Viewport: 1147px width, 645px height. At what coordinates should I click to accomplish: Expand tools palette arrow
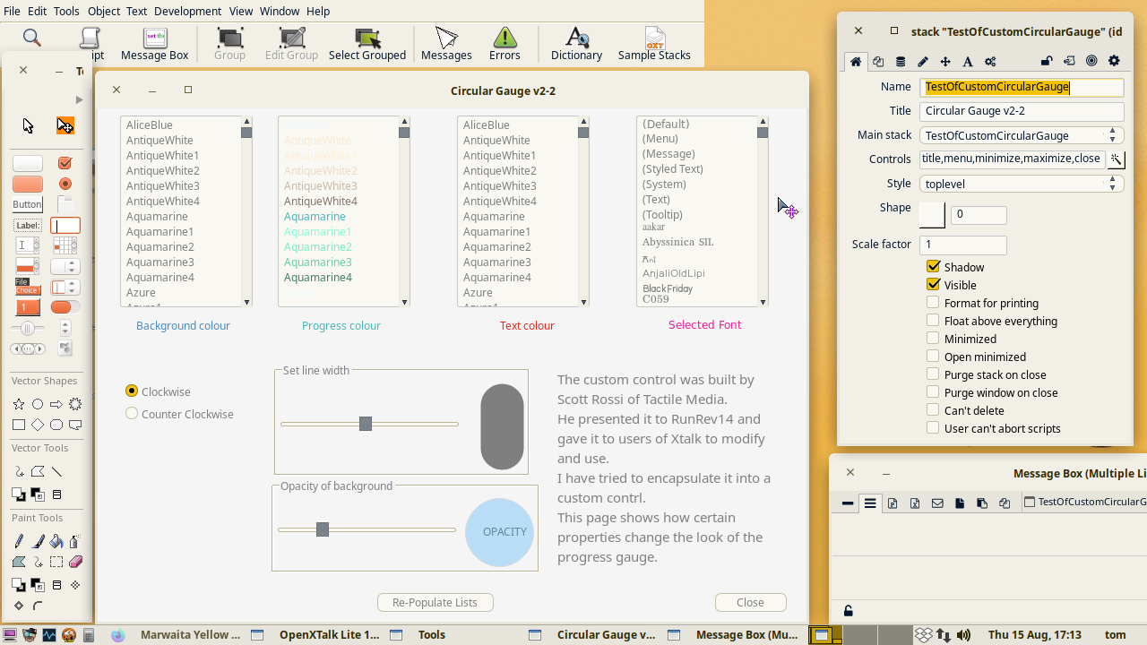pos(79,99)
